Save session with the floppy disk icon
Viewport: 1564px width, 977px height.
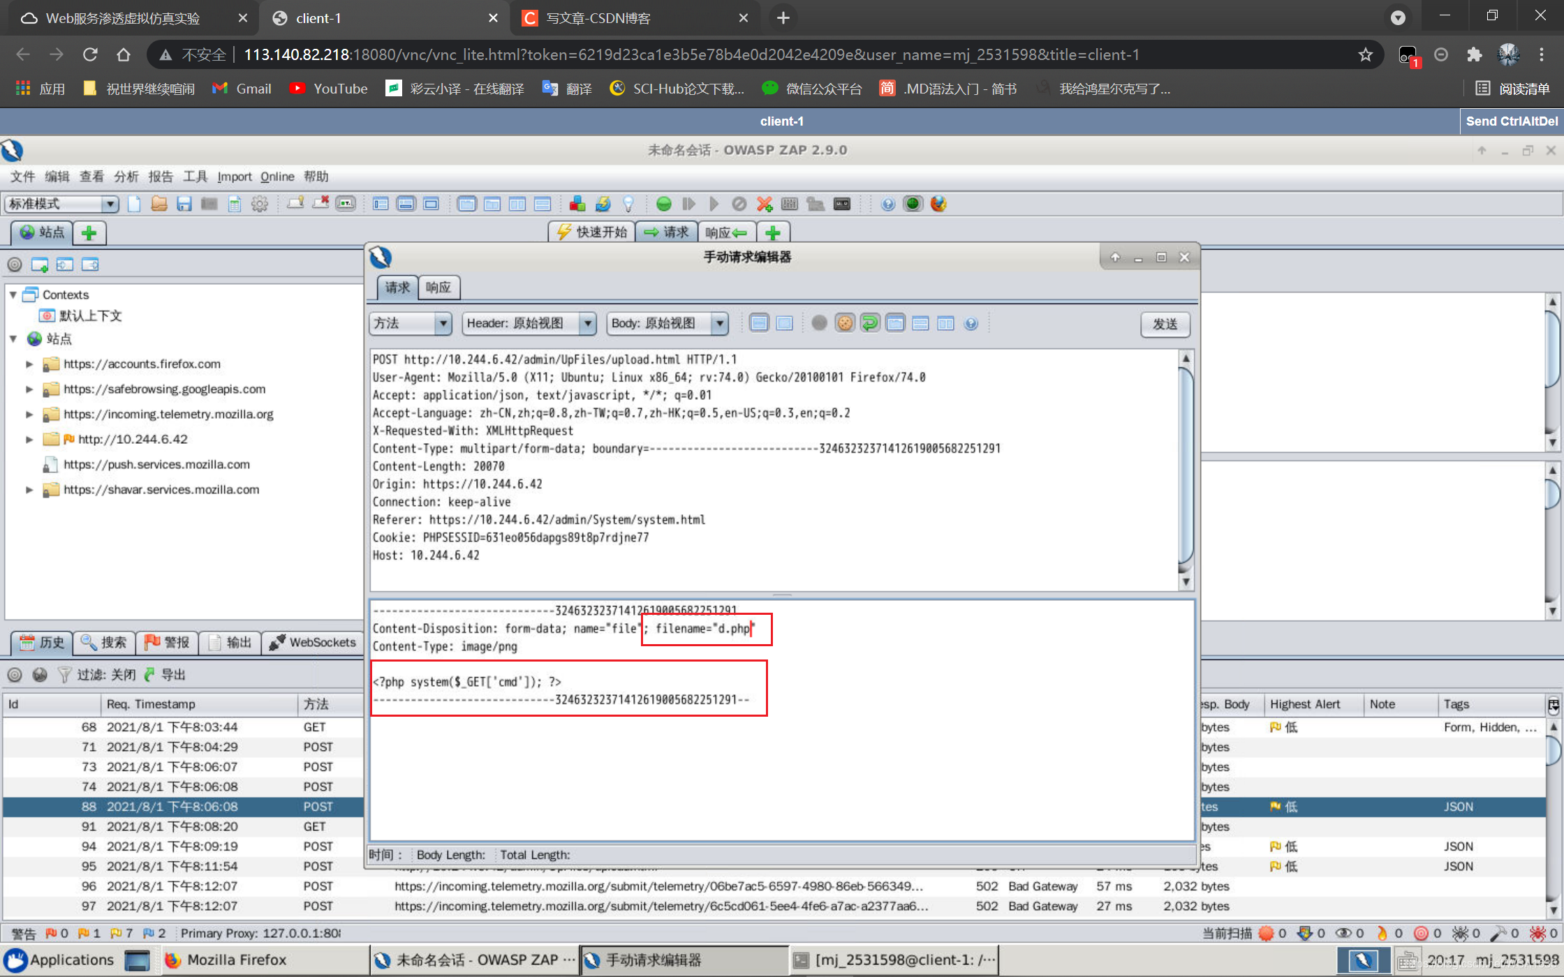click(184, 204)
